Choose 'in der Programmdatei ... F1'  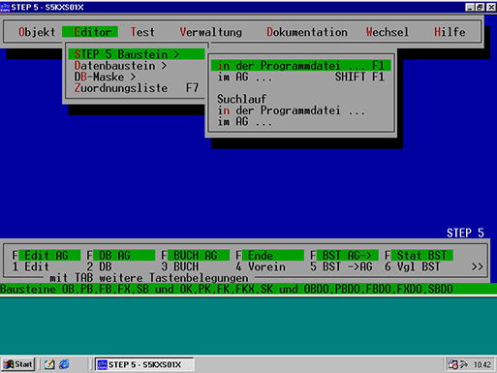point(300,66)
